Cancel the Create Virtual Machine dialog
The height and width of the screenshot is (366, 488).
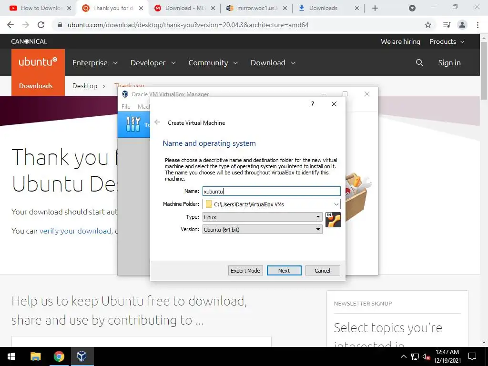pos(323,271)
